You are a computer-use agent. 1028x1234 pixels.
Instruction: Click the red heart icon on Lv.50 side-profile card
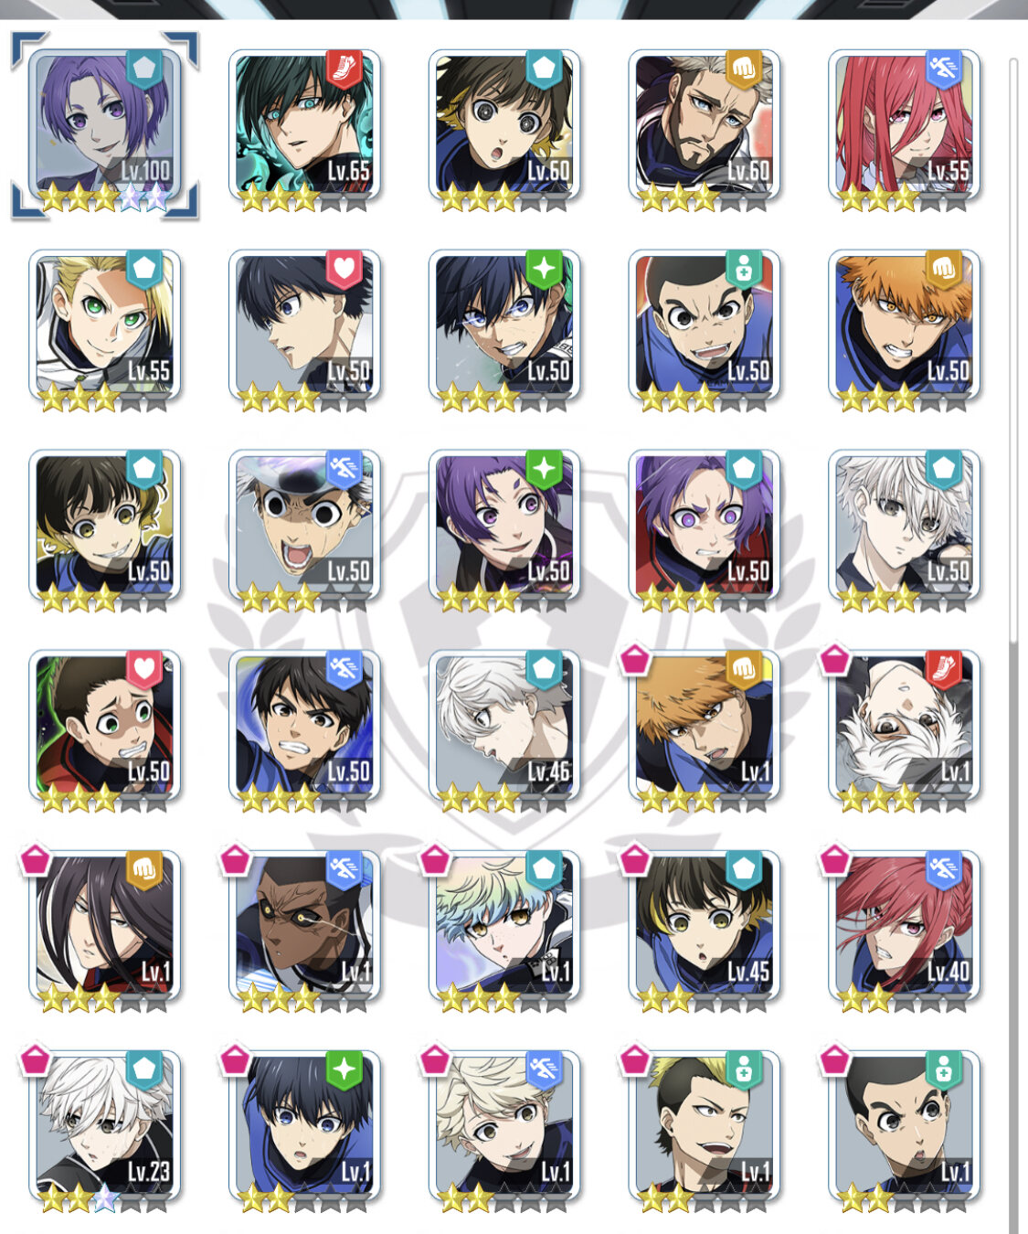344,269
